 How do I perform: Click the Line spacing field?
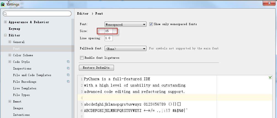(109, 38)
